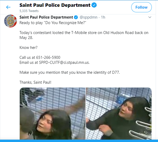Click the "Know her?" line in tweet
The width and height of the screenshot is (158, 142).
point(28,48)
